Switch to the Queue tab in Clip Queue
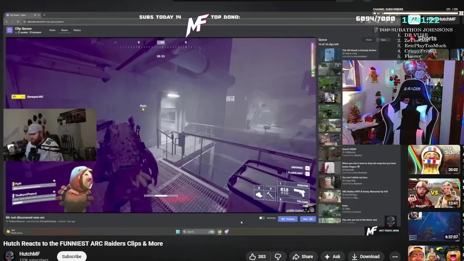This screenshot has width=464, height=261. coord(64,30)
